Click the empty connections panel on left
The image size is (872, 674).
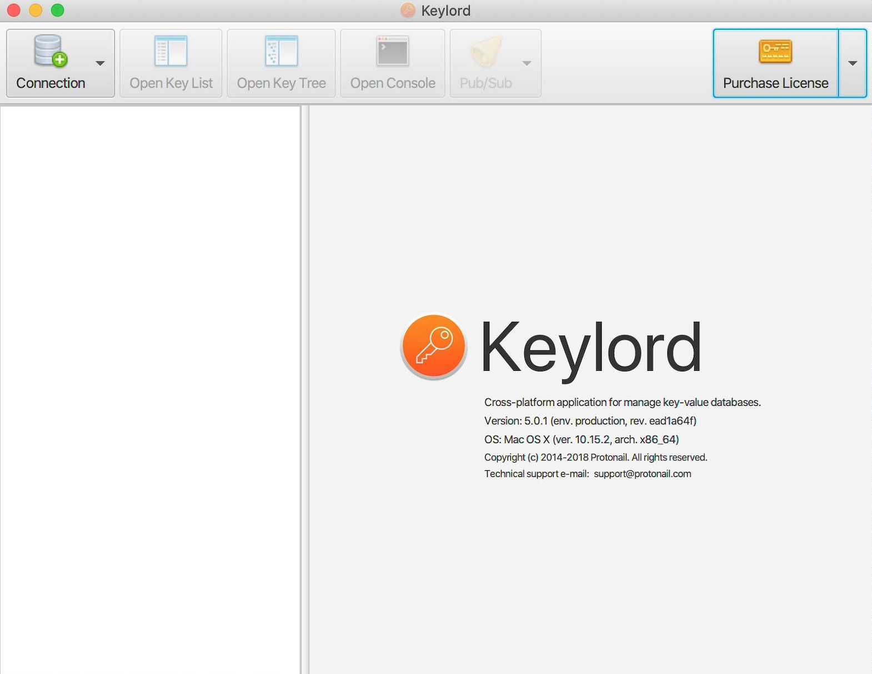pos(150,389)
